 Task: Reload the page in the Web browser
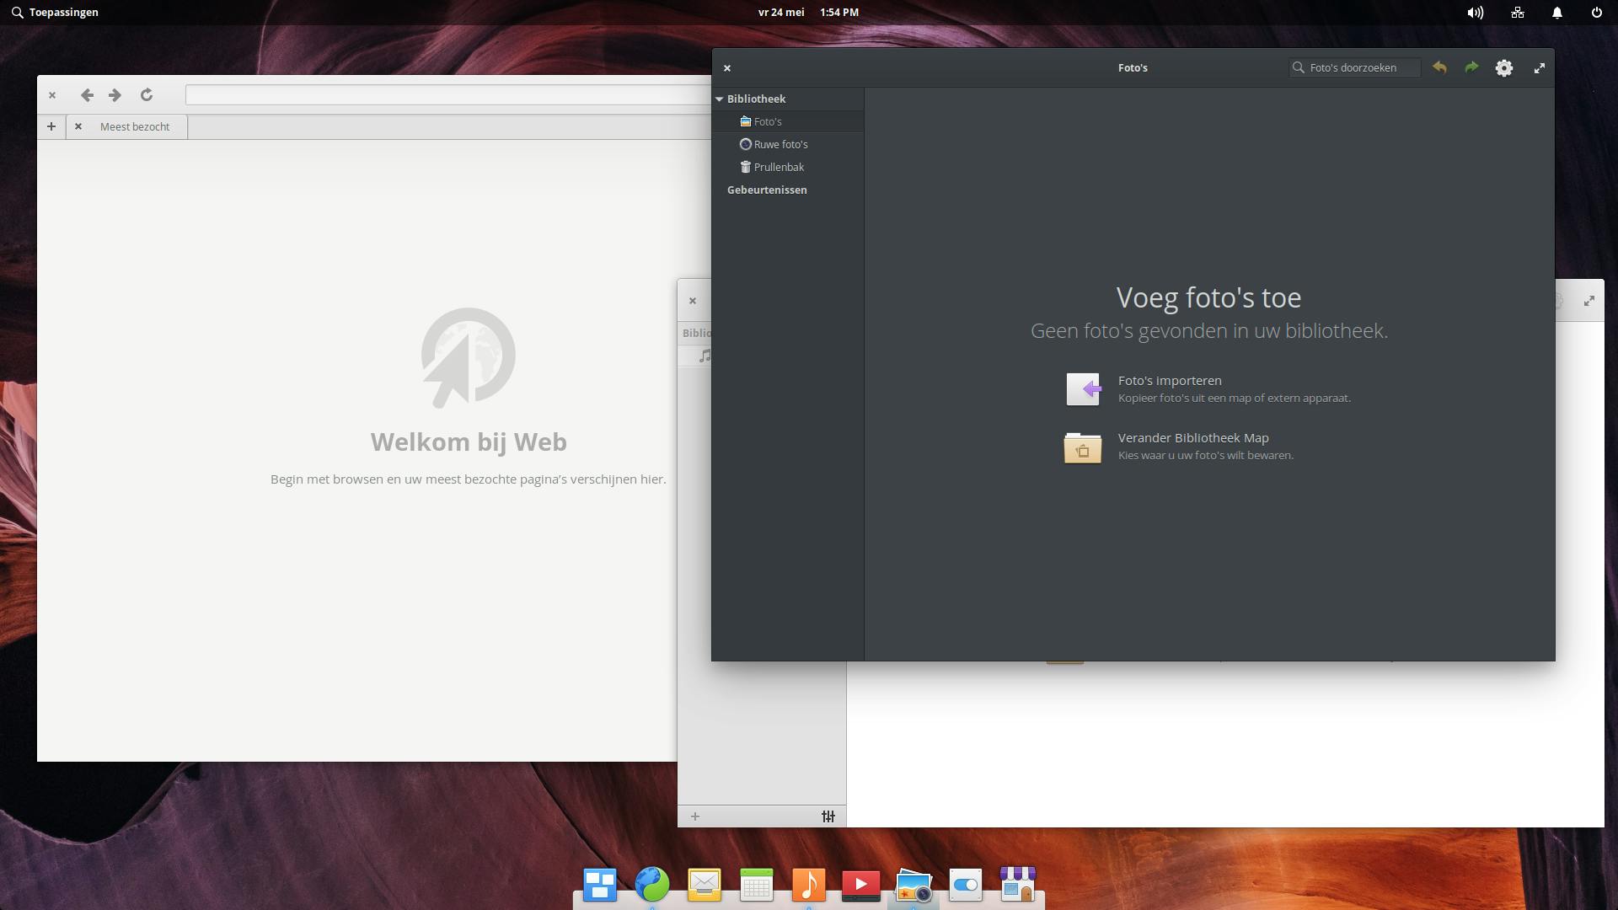coord(147,95)
